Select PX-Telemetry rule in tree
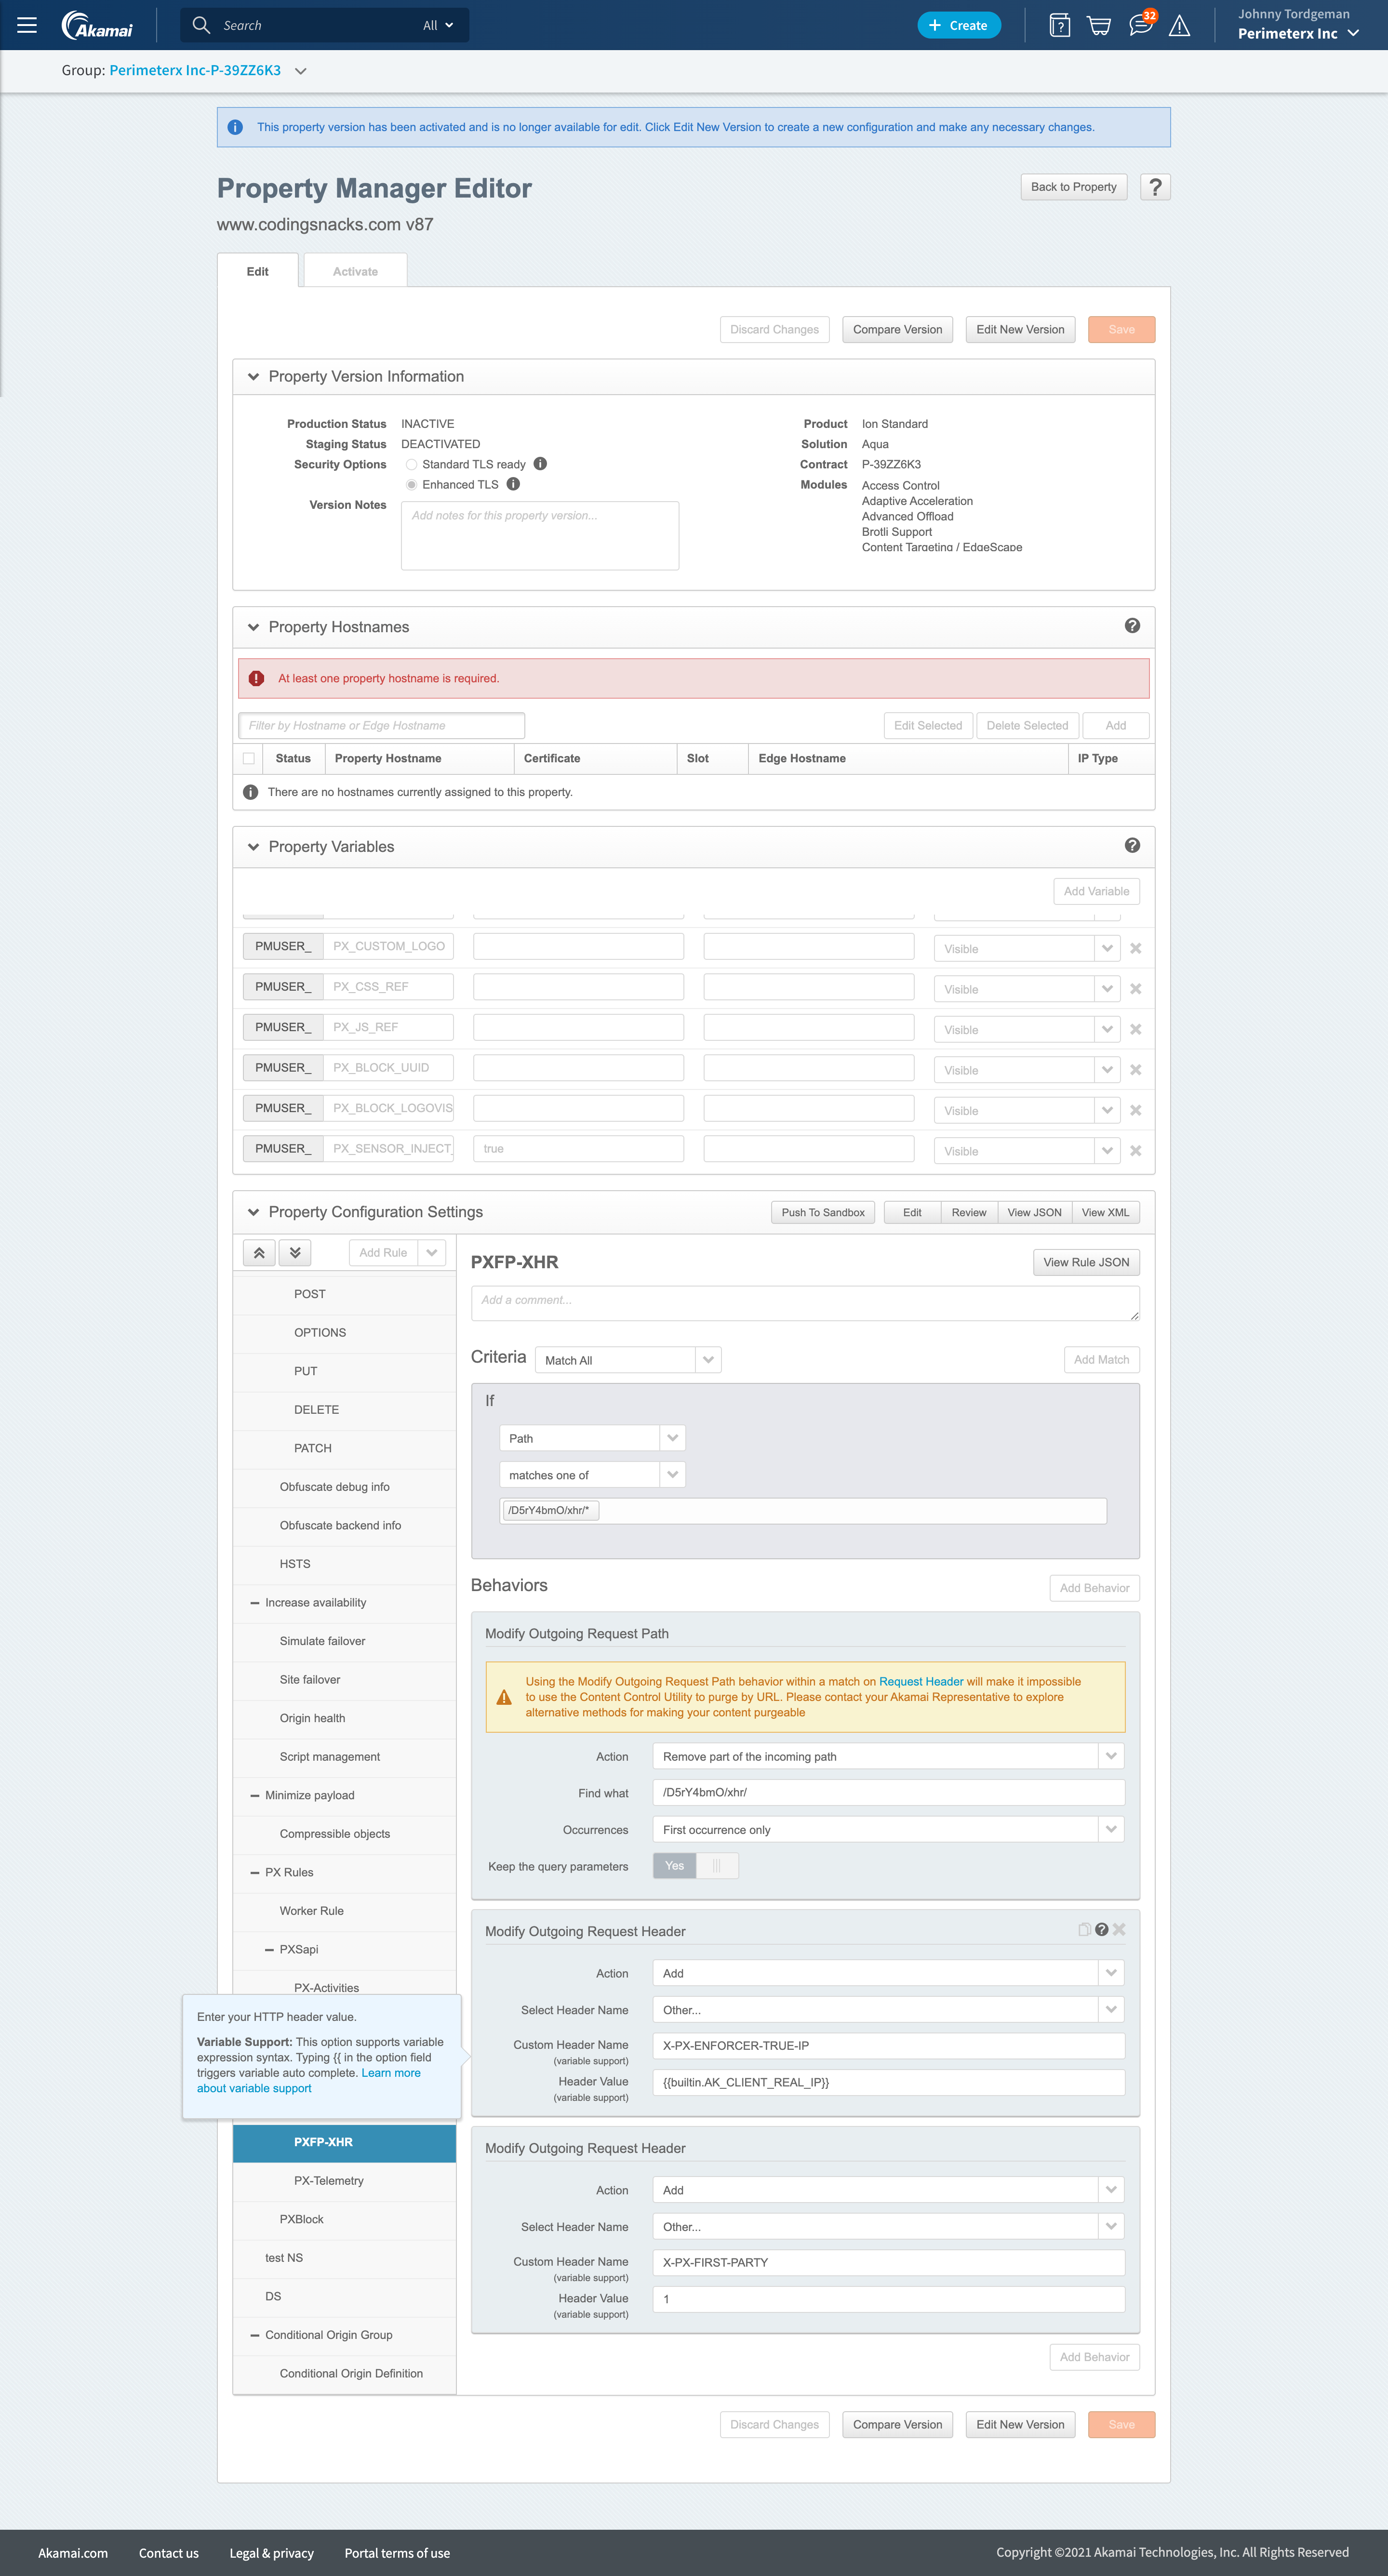1388x2576 pixels. (x=328, y=2181)
